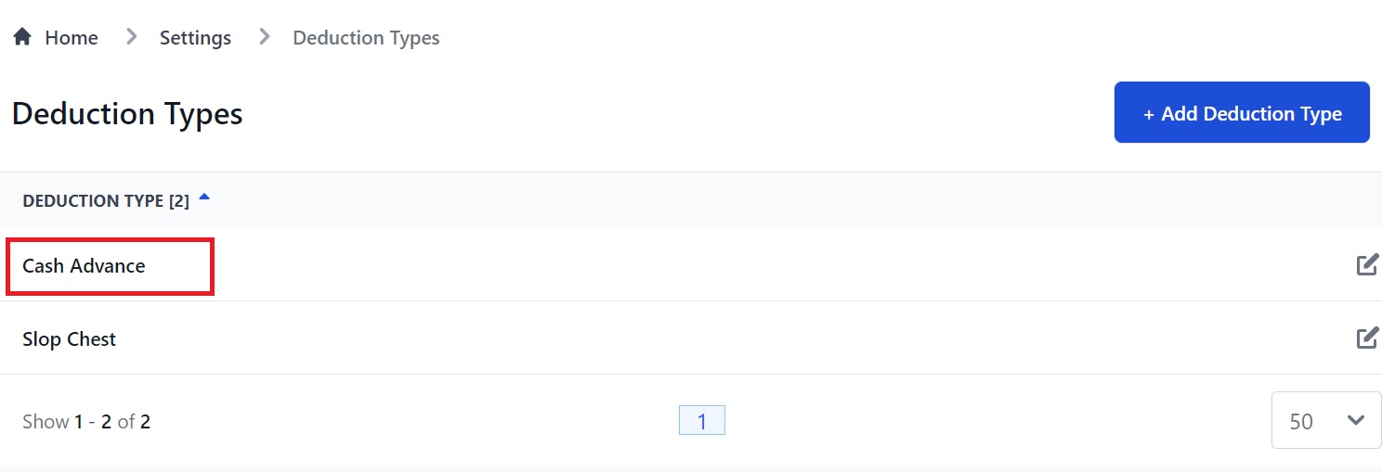
Task: Click the plus sign on Add Deduction Type
Action: click(1149, 114)
